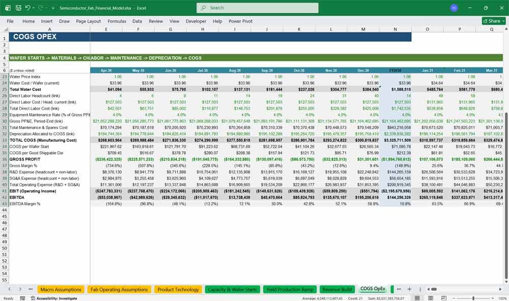Zoom in with the plus button

click(493, 298)
